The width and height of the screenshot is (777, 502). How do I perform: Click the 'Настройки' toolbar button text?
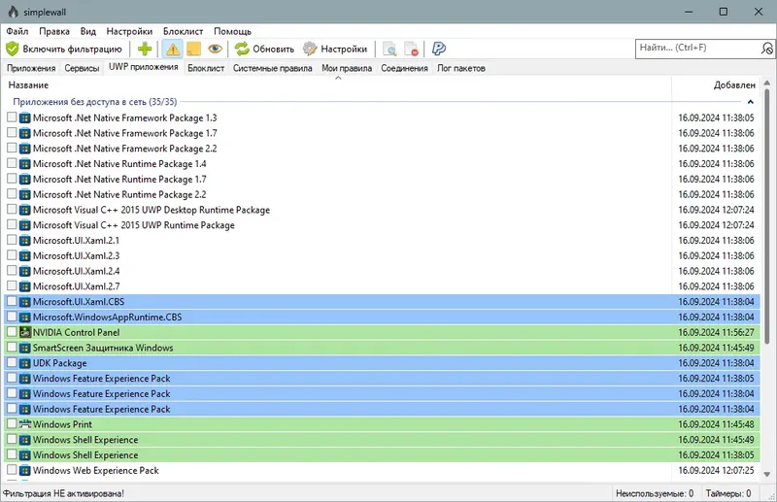click(x=344, y=50)
